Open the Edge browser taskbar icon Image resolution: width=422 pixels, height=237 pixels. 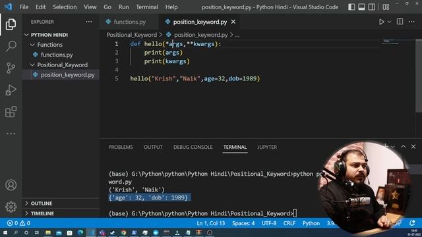tap(80, 232)
